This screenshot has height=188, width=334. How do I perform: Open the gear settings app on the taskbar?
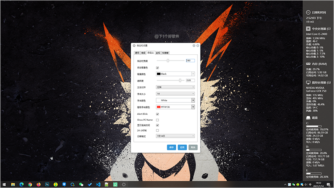click(x=124, y=185)
